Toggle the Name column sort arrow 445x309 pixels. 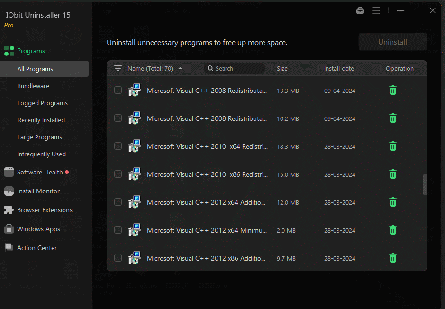coord(180,68)
